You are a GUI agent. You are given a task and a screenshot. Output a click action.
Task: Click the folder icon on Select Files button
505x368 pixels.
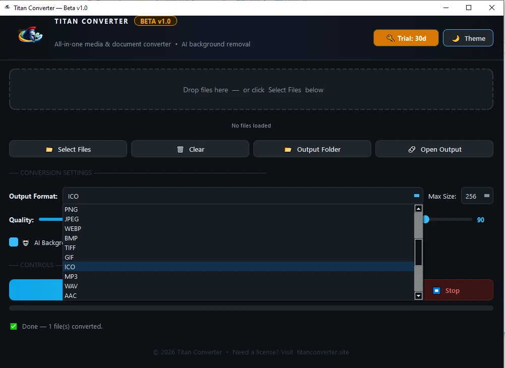49,149
